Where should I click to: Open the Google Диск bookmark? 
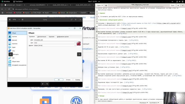click(71, 13)
